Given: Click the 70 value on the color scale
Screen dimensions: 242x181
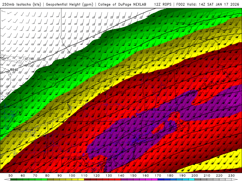Looking at the screenshot, I should point(35,176).
